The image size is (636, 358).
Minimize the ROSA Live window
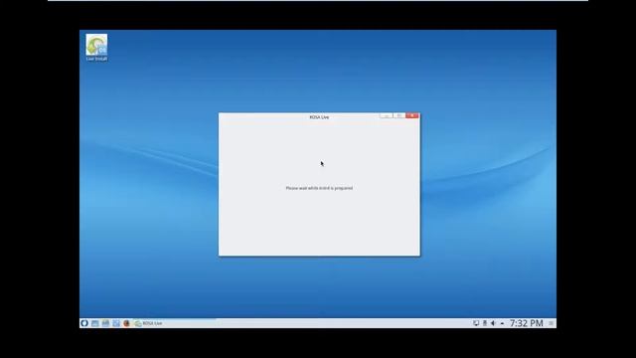[x=387, y=115]
